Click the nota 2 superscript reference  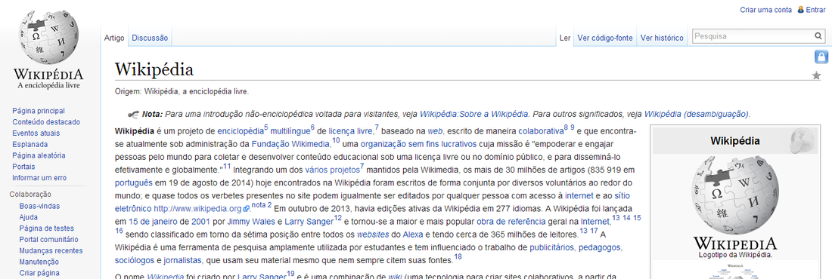(262, 205)
